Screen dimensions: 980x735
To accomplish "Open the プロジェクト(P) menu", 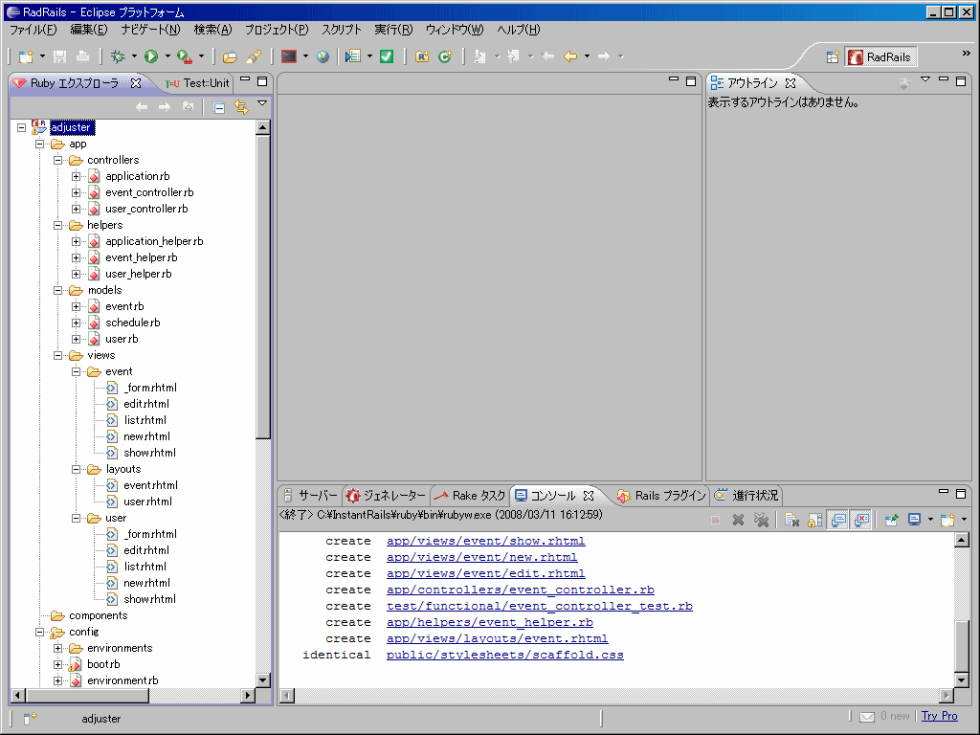I will 277,30.
